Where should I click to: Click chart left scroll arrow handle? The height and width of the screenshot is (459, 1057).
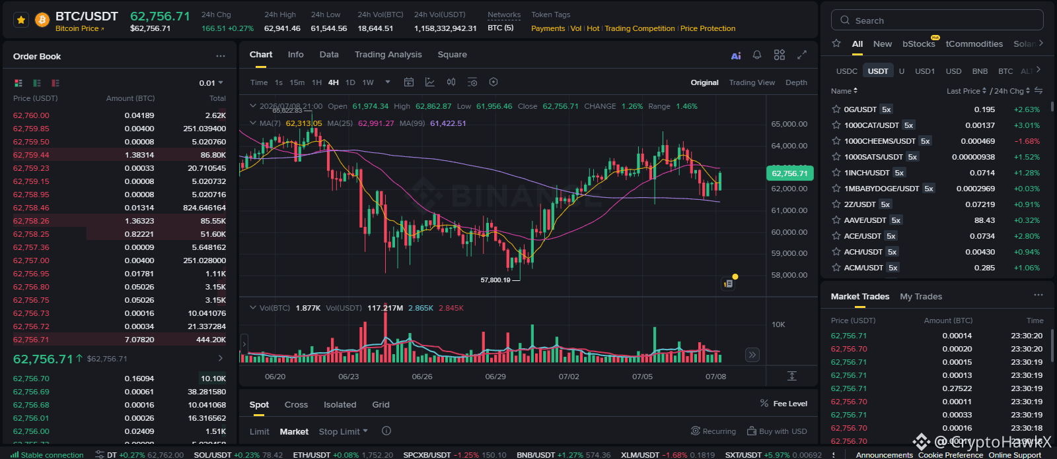point(244,344)
